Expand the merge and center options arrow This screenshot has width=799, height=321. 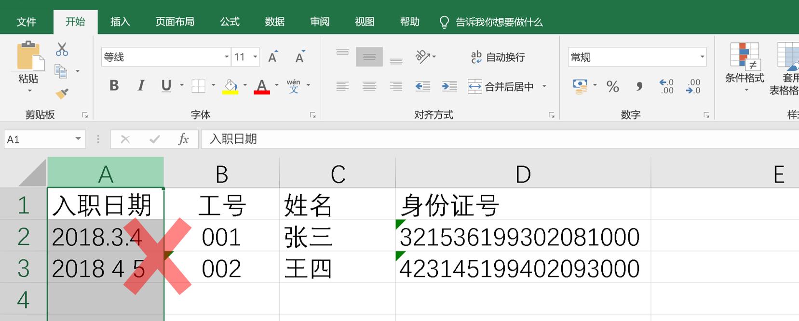pyautogui.click(x=544, y=86)
